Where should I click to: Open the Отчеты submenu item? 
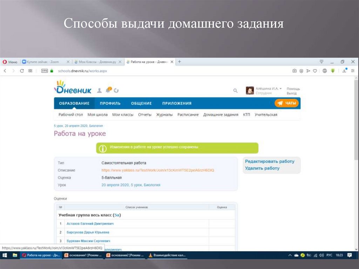(x=145, y=115)
